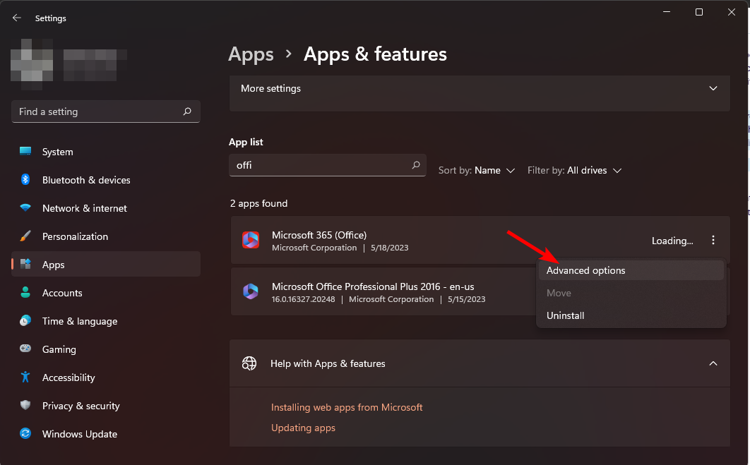
Task: Click Microsoft Office Professional Plus 2016 icon
Action: click(251, 291)
